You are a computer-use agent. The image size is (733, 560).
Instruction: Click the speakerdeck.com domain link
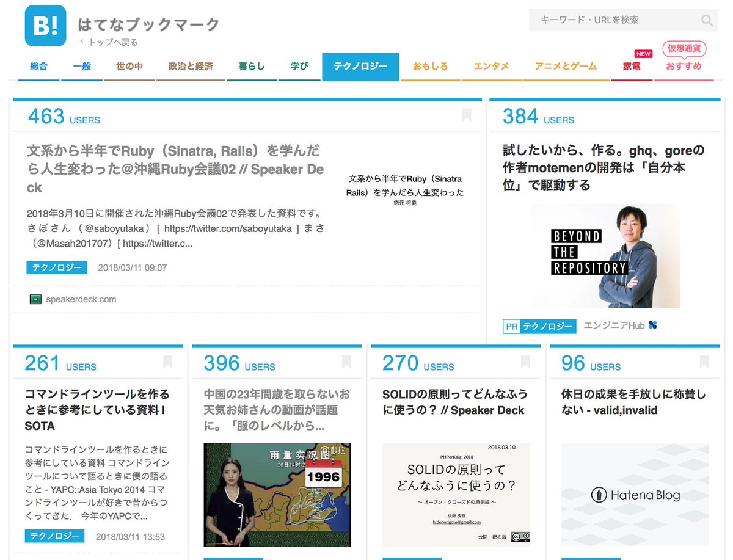81,299
